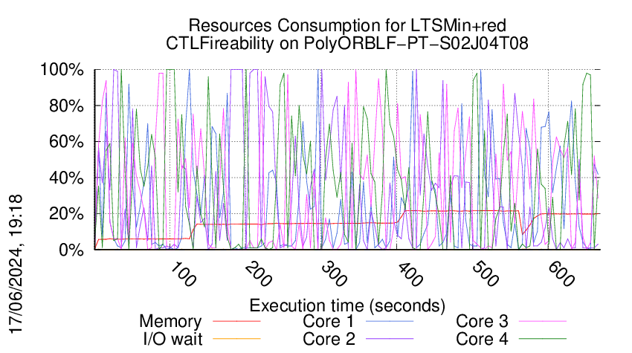Screen dimensions: 632x353
Task: Click the blue Core 1 legend line sample
Action: [x=390, y=321]
